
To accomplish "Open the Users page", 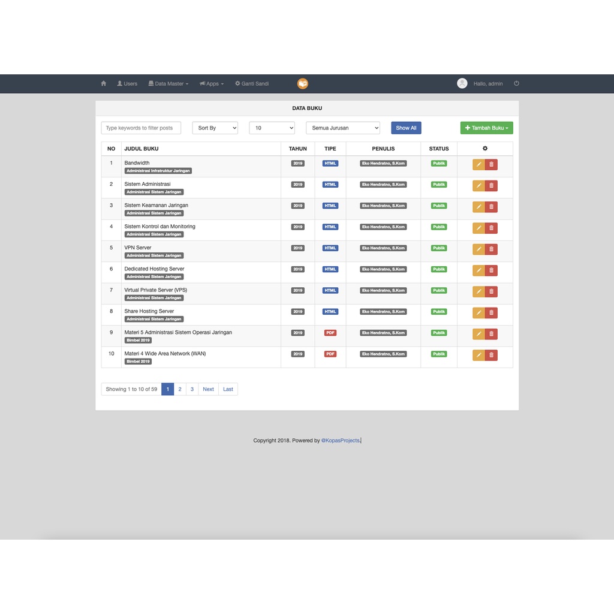I will point(127,83).
